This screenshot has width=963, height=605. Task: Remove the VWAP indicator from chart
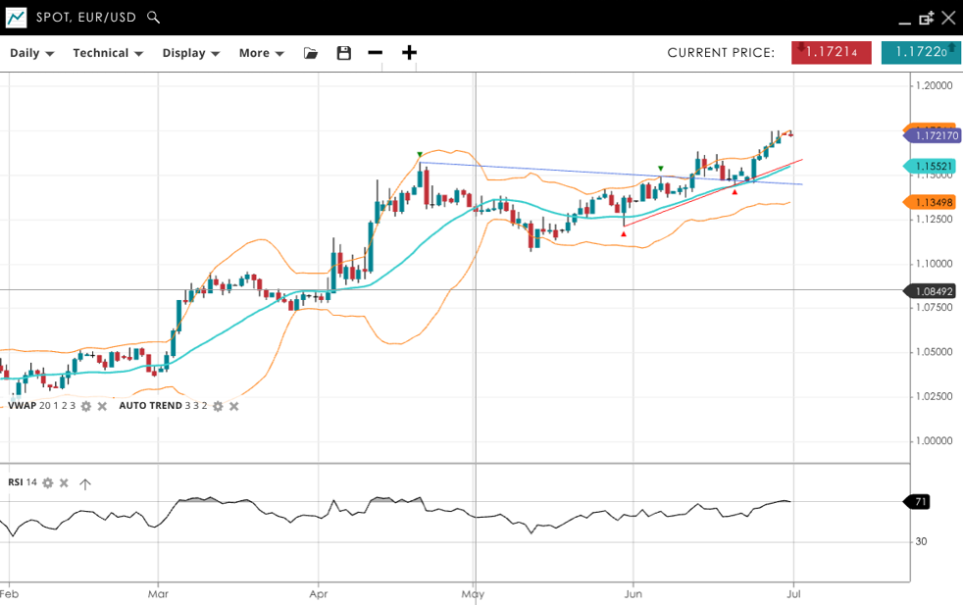102,406
